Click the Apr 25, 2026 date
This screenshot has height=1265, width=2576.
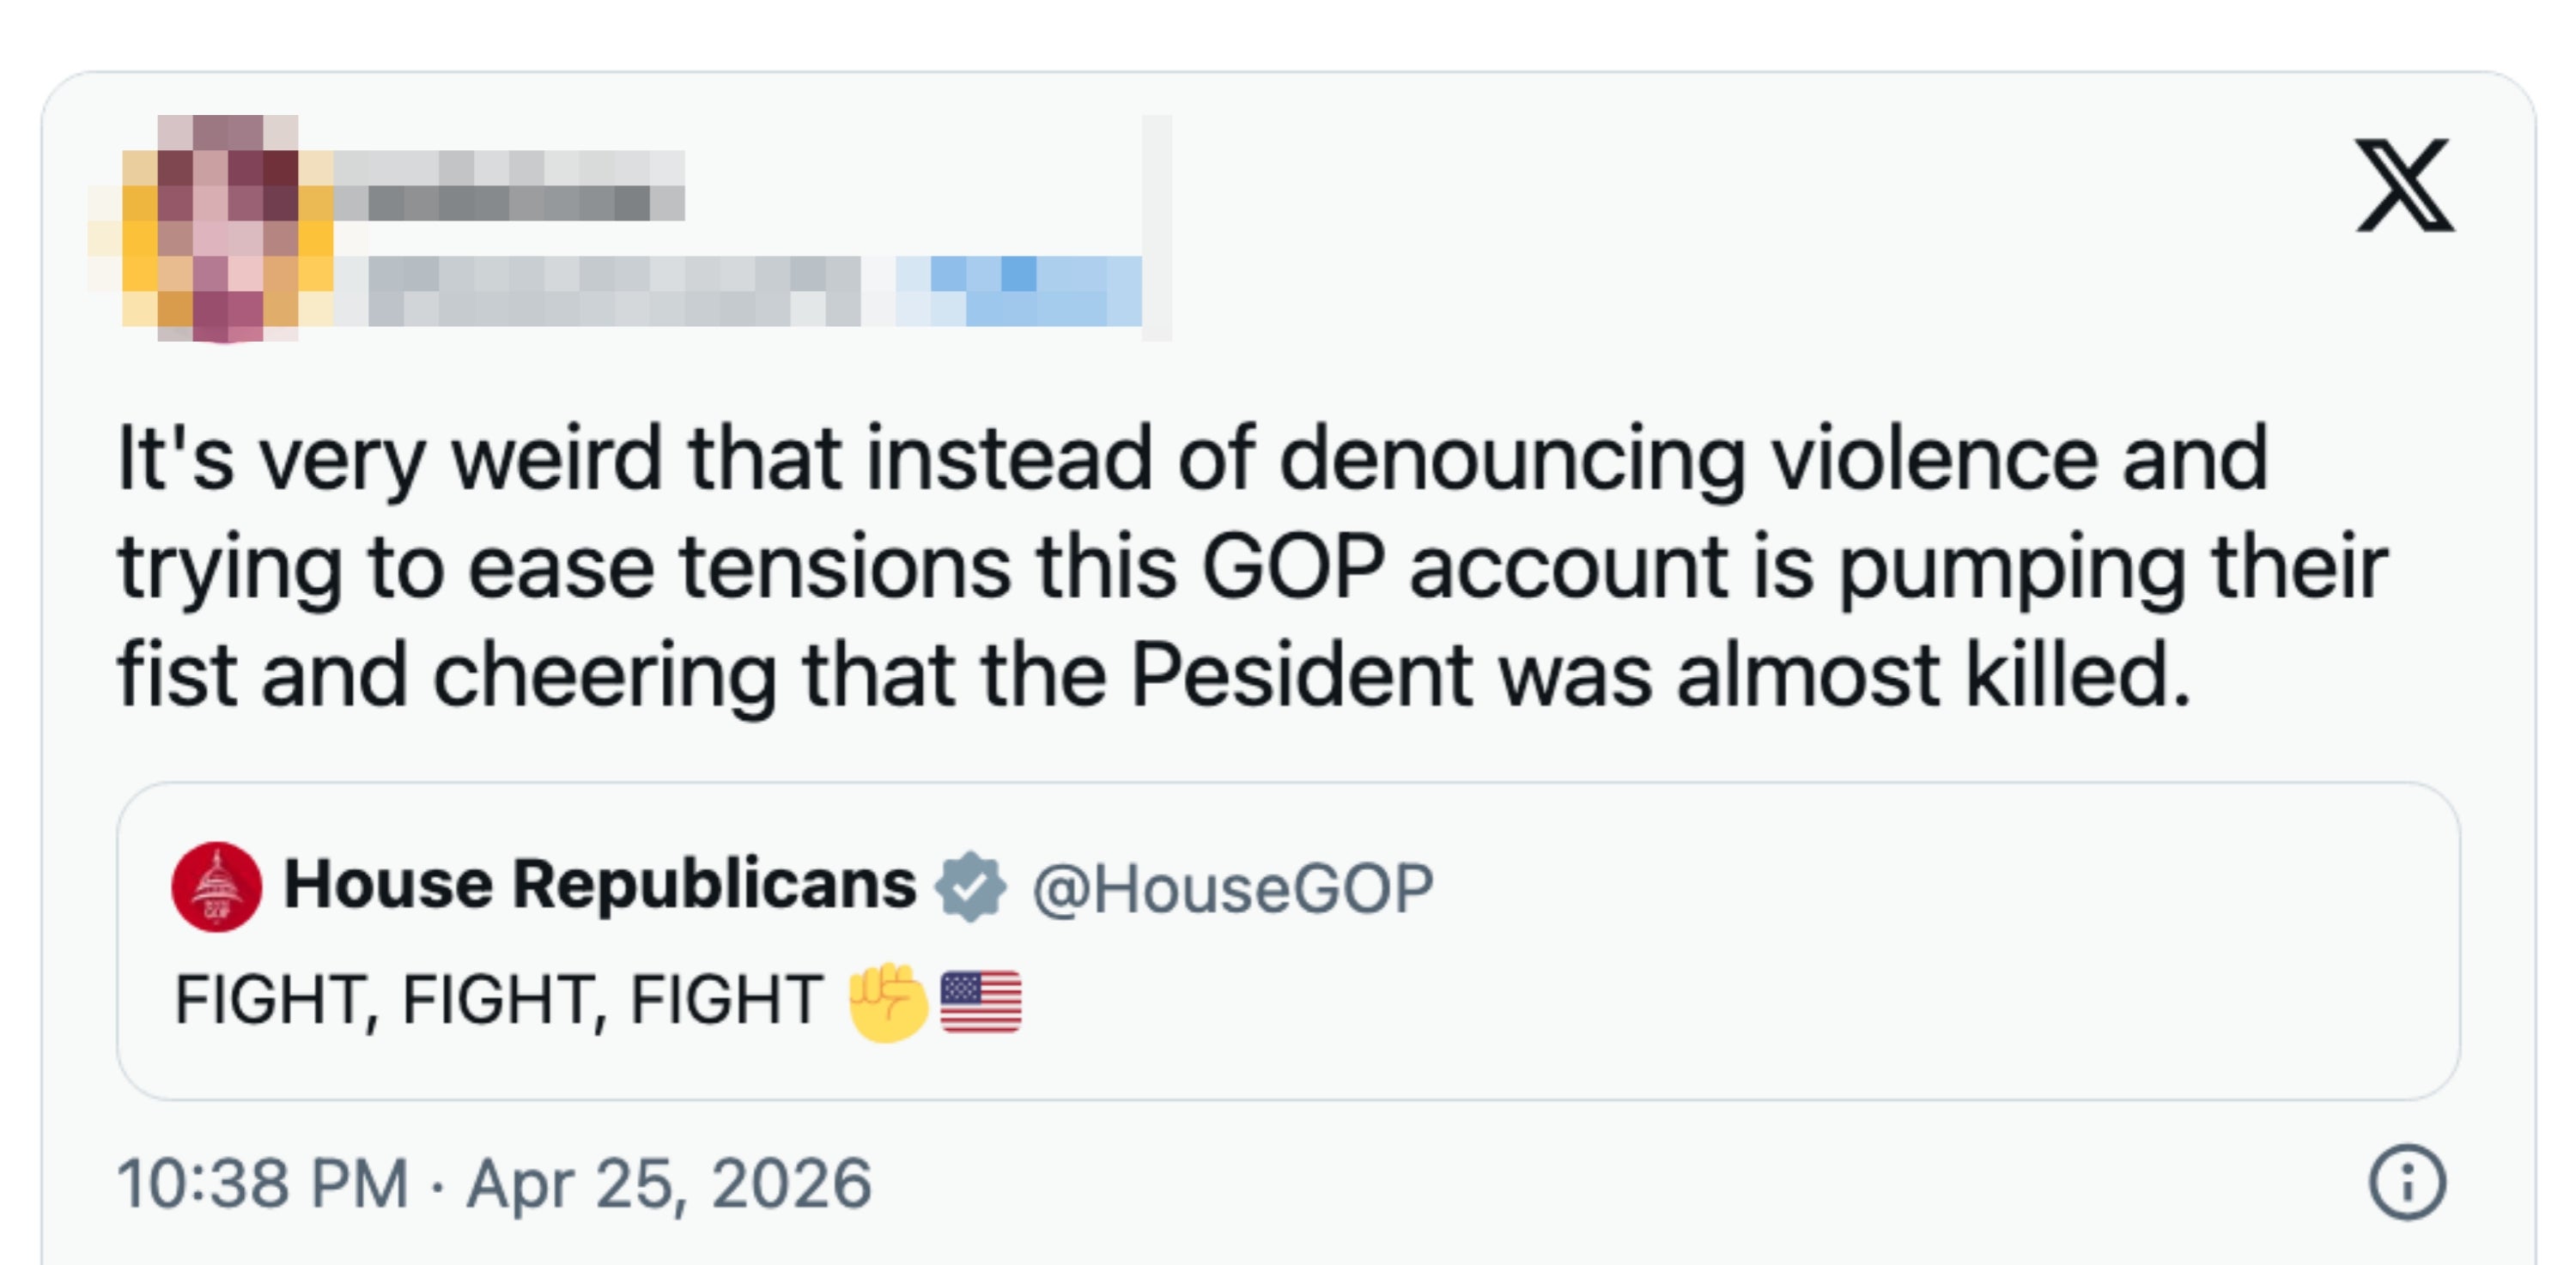[x=669, y=1184]
